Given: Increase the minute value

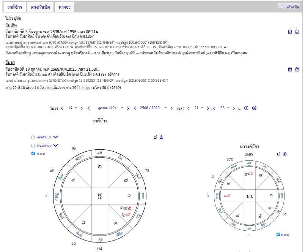Looking at the screenshot, I should coord(234,108).
